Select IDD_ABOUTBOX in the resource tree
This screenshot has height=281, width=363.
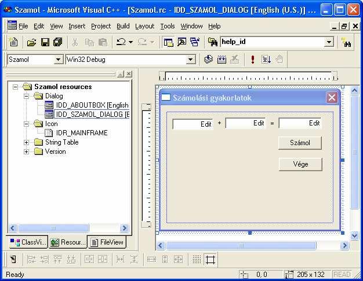(x=92, y=105)
